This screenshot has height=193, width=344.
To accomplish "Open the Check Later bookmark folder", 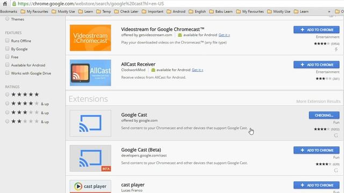I will coord(126,12).
